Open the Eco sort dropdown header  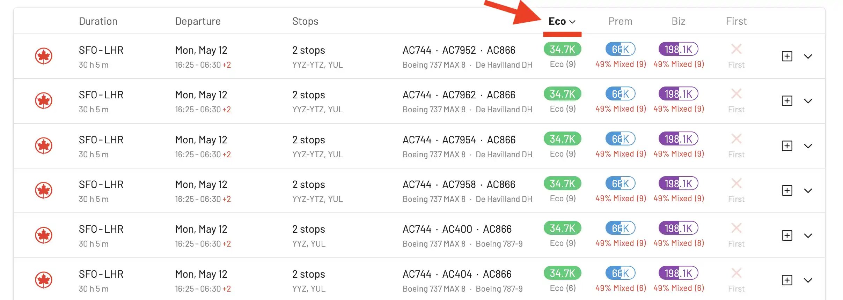click(x=562, y=21)
